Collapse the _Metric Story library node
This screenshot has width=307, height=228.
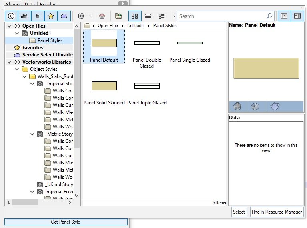[x=32, y=134]
